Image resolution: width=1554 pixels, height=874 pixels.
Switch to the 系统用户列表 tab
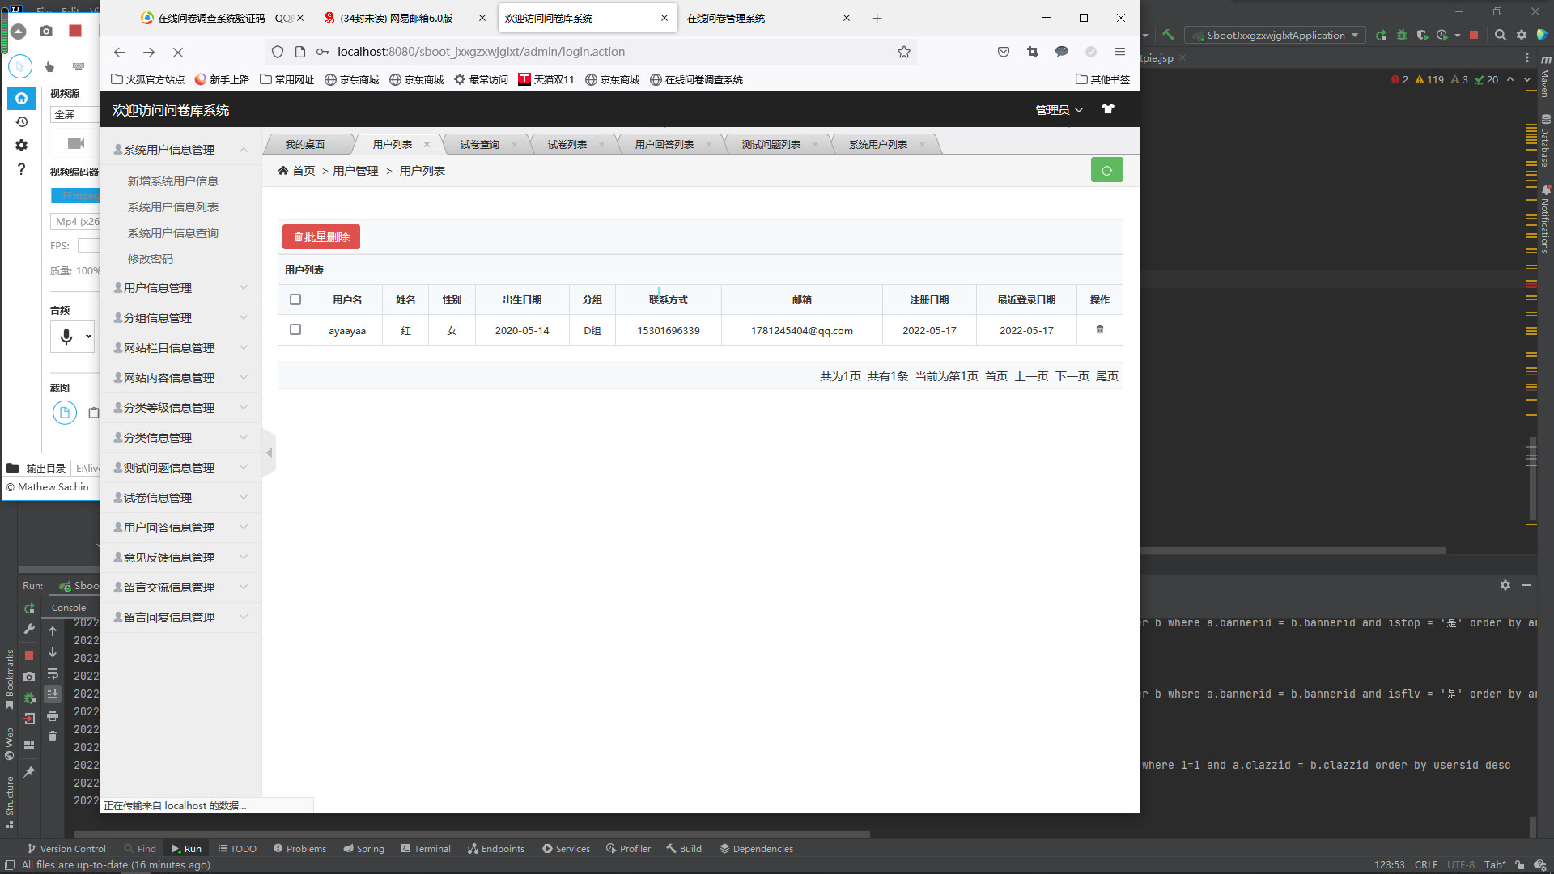877,145
